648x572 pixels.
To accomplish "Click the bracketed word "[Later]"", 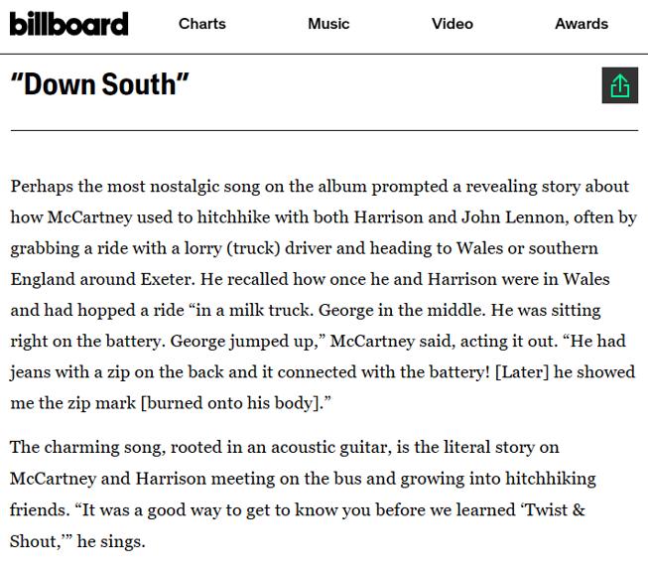I will click(522, 372).
